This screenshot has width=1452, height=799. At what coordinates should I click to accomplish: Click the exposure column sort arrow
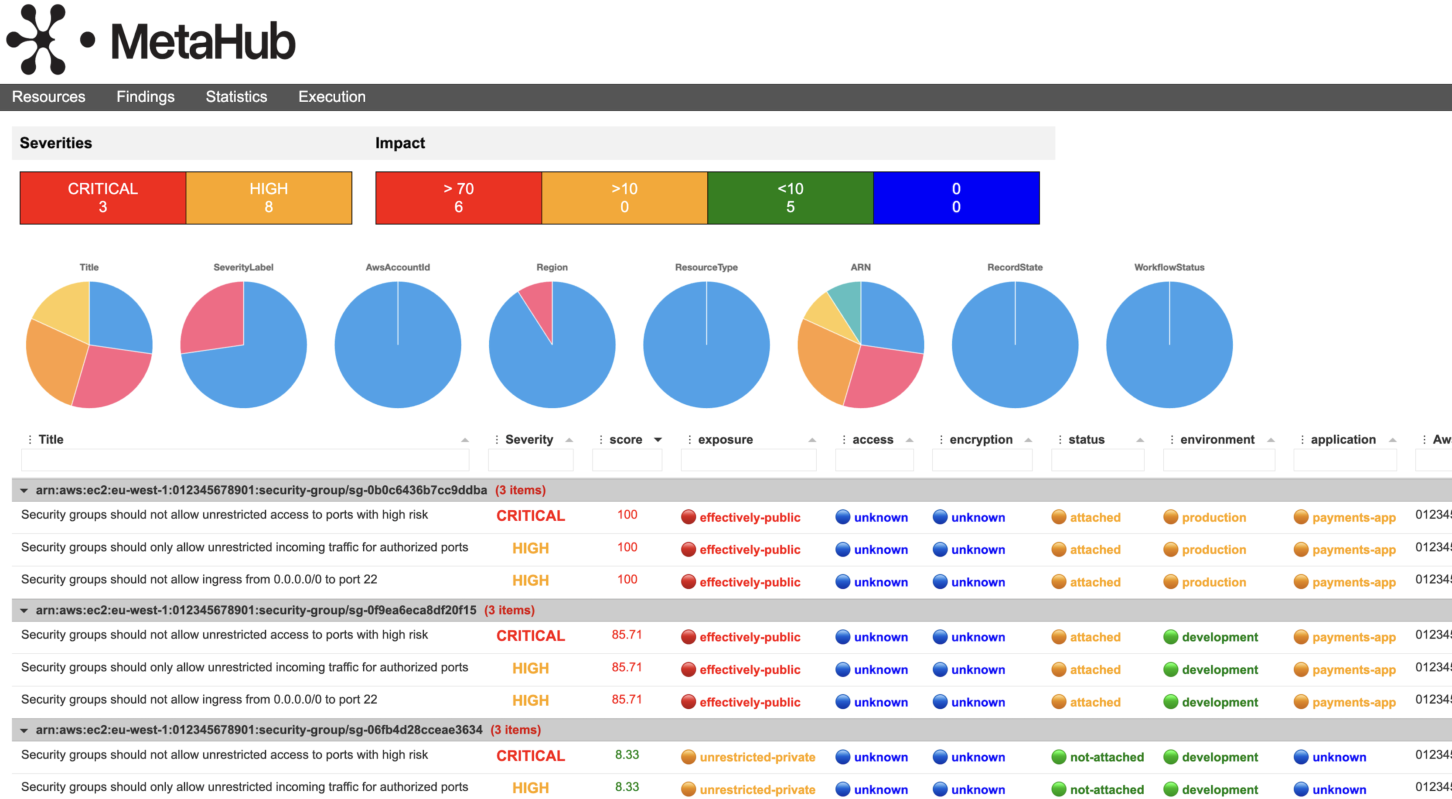click(811, 440)
